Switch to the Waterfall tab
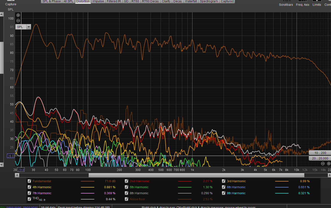The height and width of the screenshot is (208, 331). click(191, 1)
